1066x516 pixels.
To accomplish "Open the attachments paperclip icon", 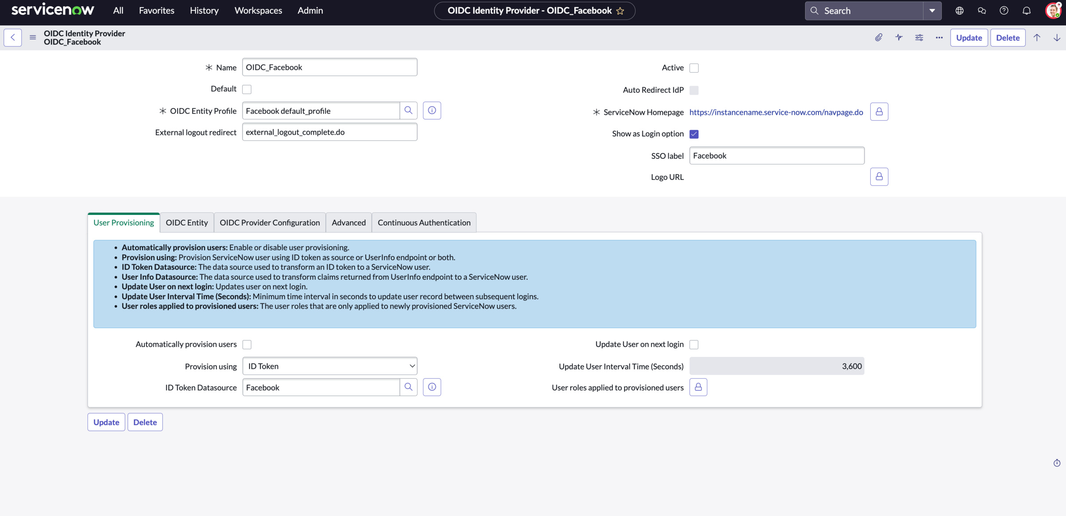I will coord(879,38).
